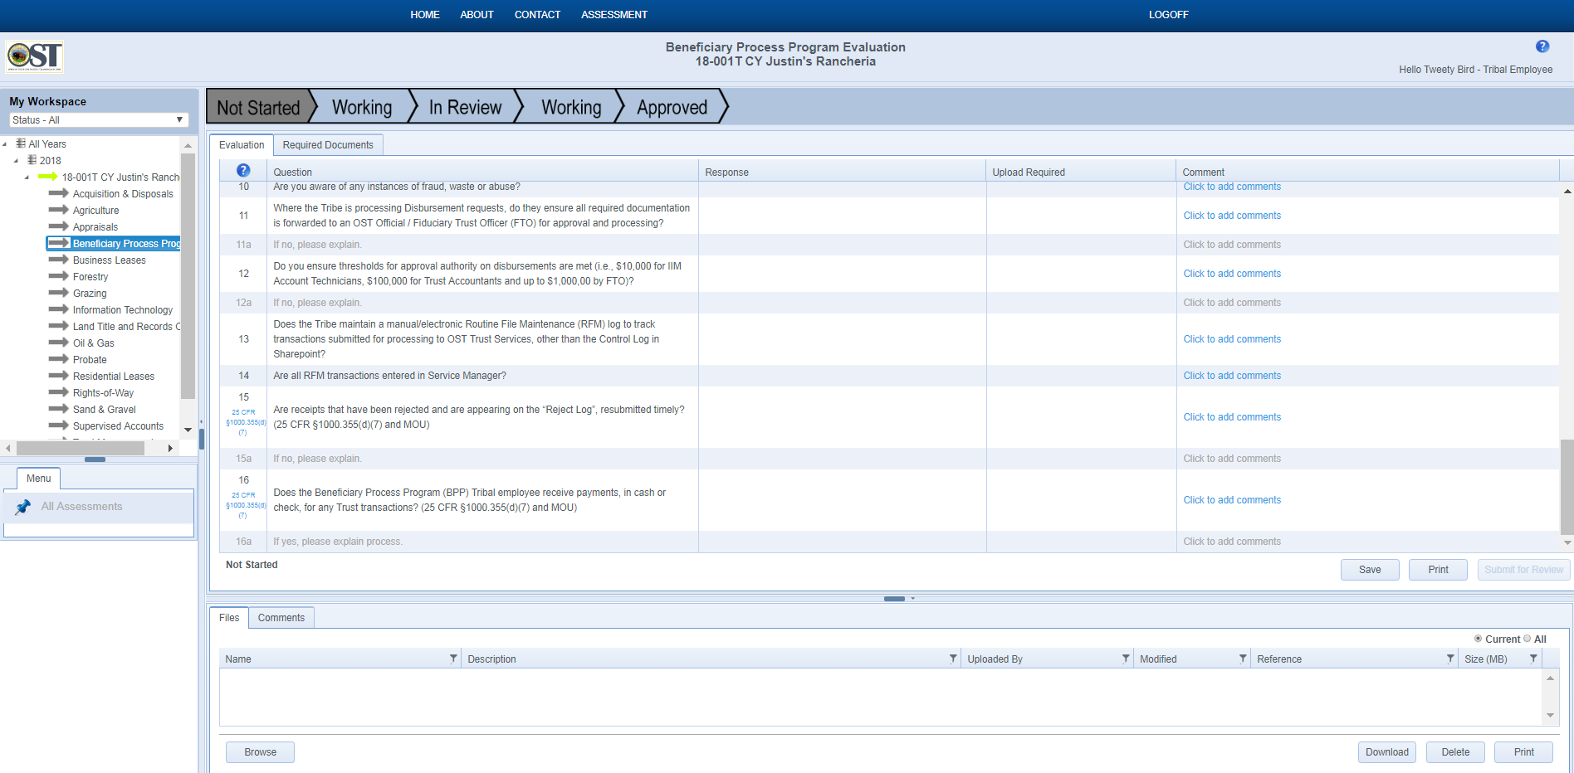The image size is (1574, 773).
Task: Switch to the Comments tab
Action: 281,618
